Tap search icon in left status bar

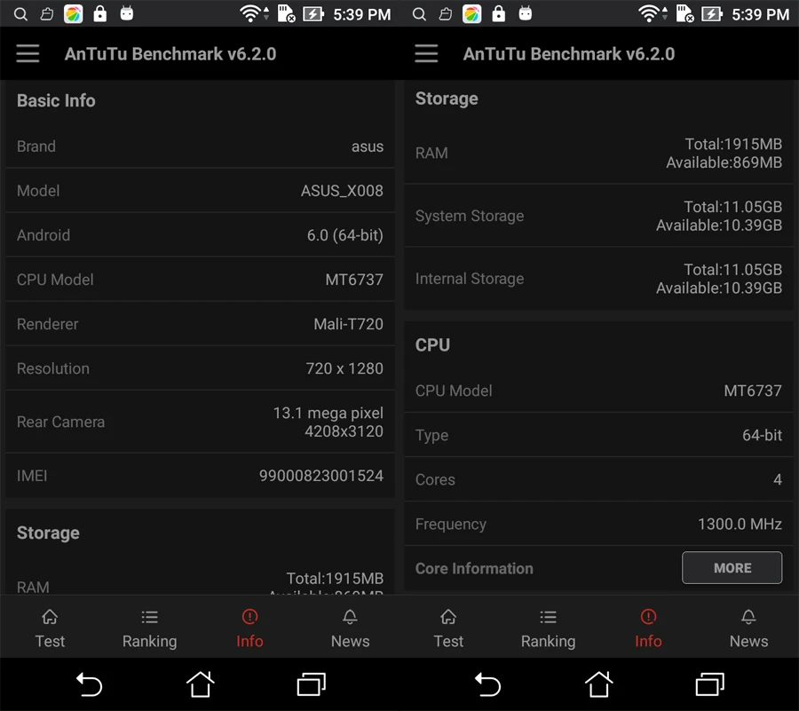click(x=20, y=14)
